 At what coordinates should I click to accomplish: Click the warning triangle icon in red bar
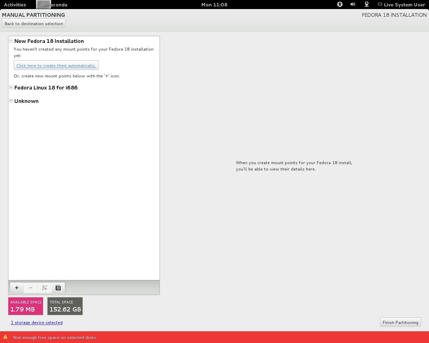5,337
